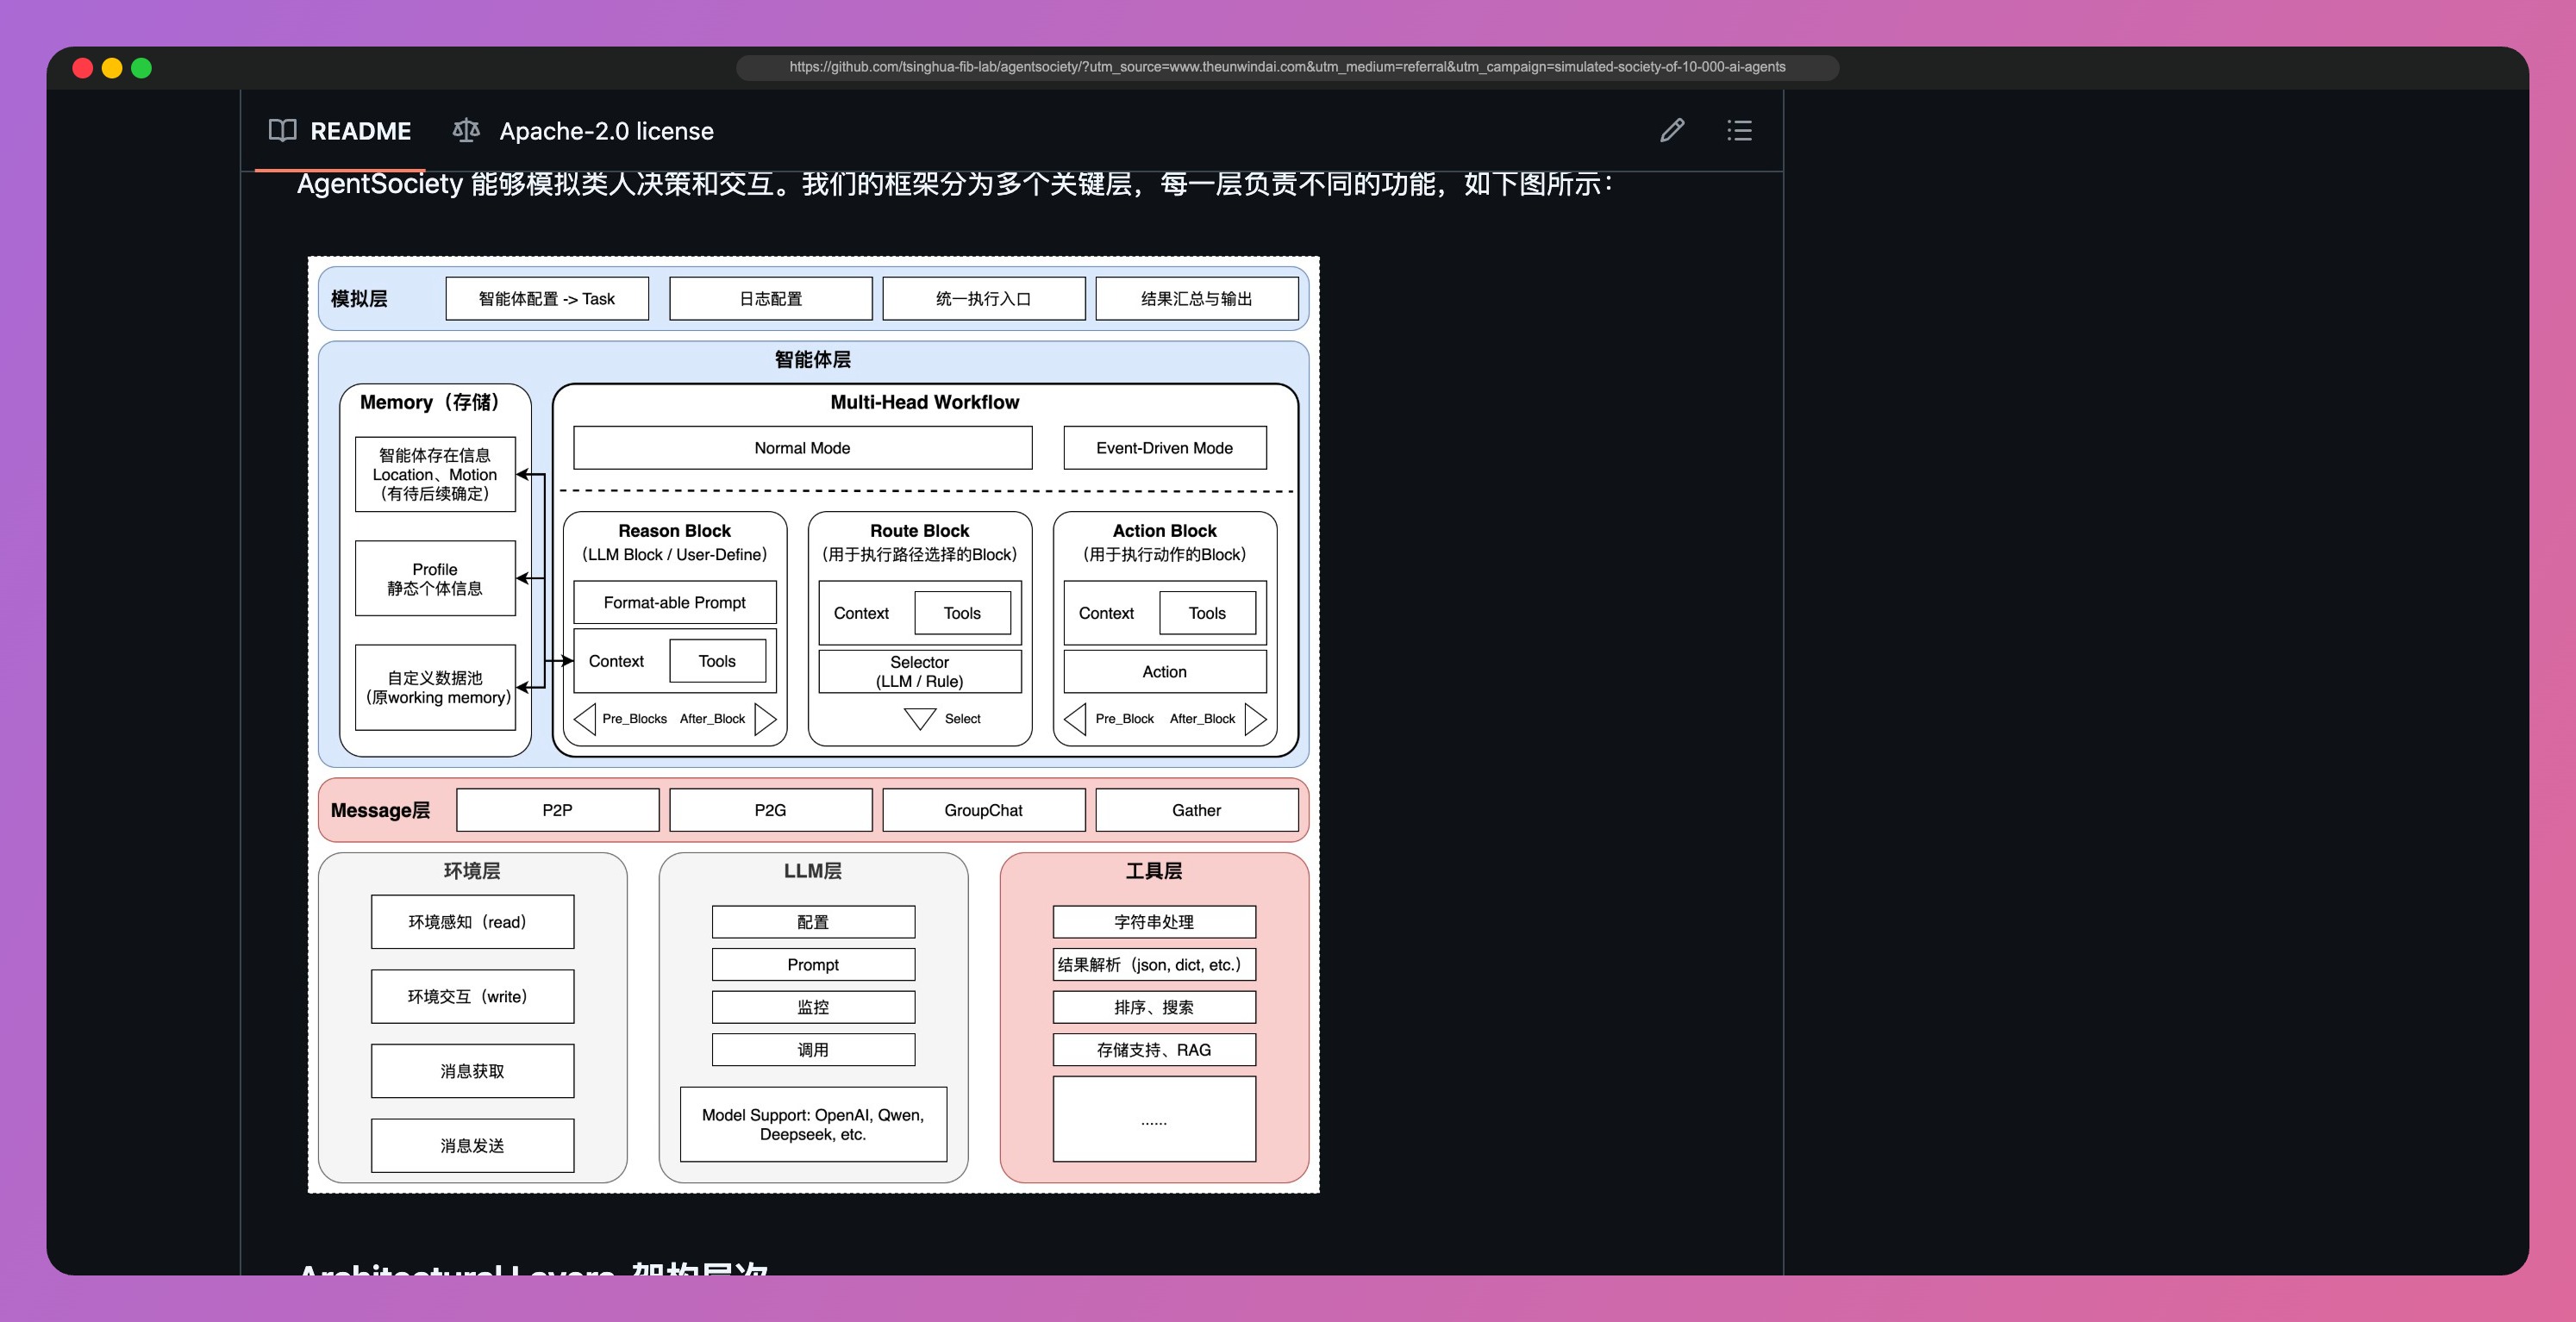Click the '排序、搜索' tool box
2576x1322 pixels.
pyautogui.click(x=1154, y=1007)
